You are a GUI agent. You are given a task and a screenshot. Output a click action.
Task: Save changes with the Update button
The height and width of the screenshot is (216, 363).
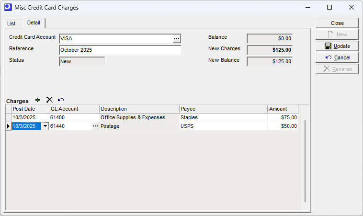coord(337,46)
